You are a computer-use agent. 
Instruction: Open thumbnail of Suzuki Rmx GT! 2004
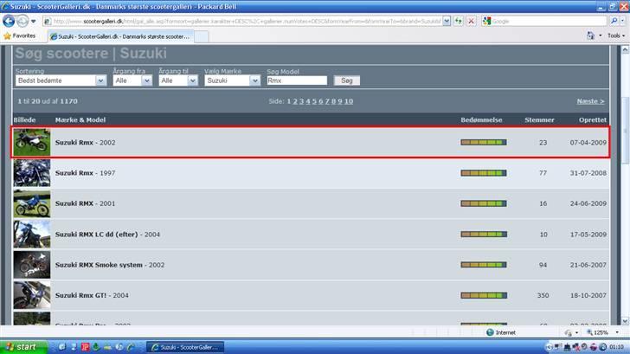coord(31,295)
